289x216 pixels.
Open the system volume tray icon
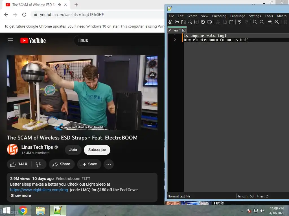[x=262, y=211]
